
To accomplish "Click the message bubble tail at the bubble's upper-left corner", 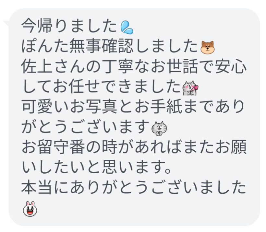I will pyautogui.click(x=6, y=23).
